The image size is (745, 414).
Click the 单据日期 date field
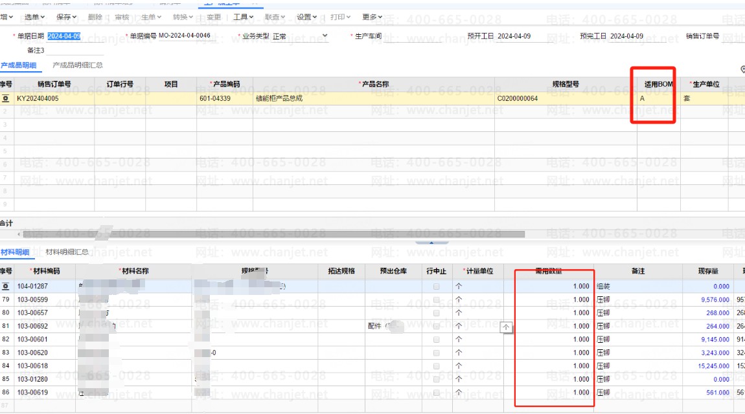tap(63, 36)
